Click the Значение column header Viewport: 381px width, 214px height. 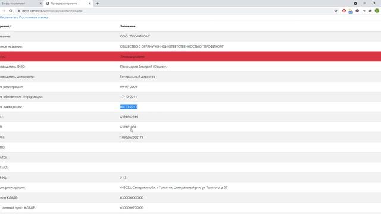(128, 26)
